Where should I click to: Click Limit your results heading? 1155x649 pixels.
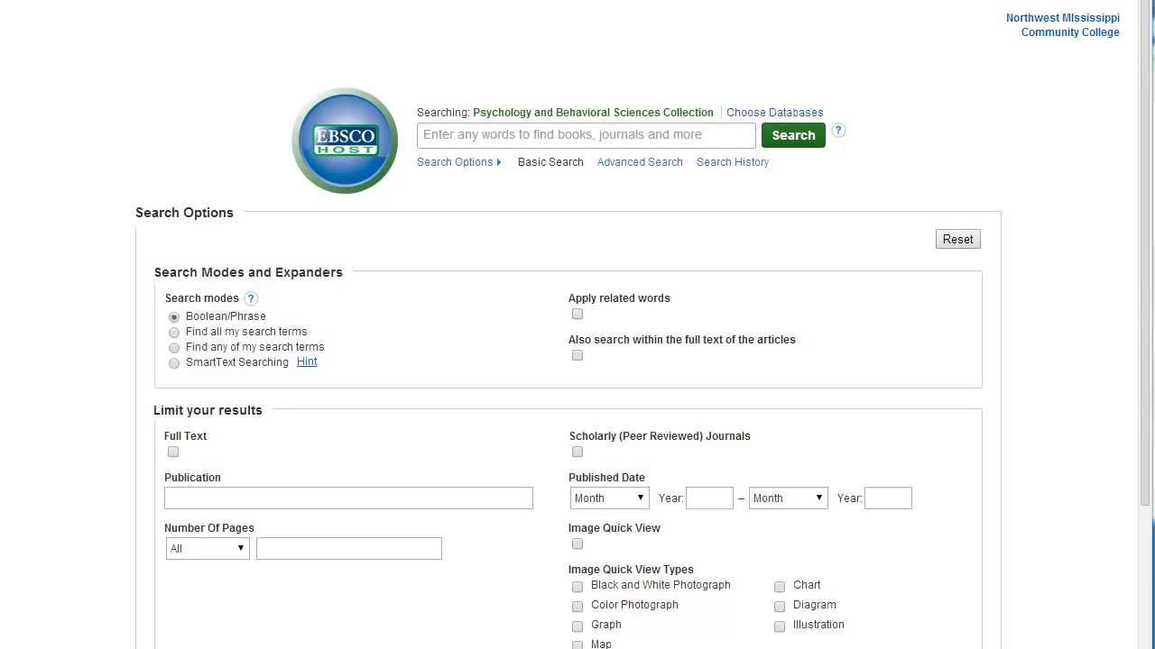[208, 410]
